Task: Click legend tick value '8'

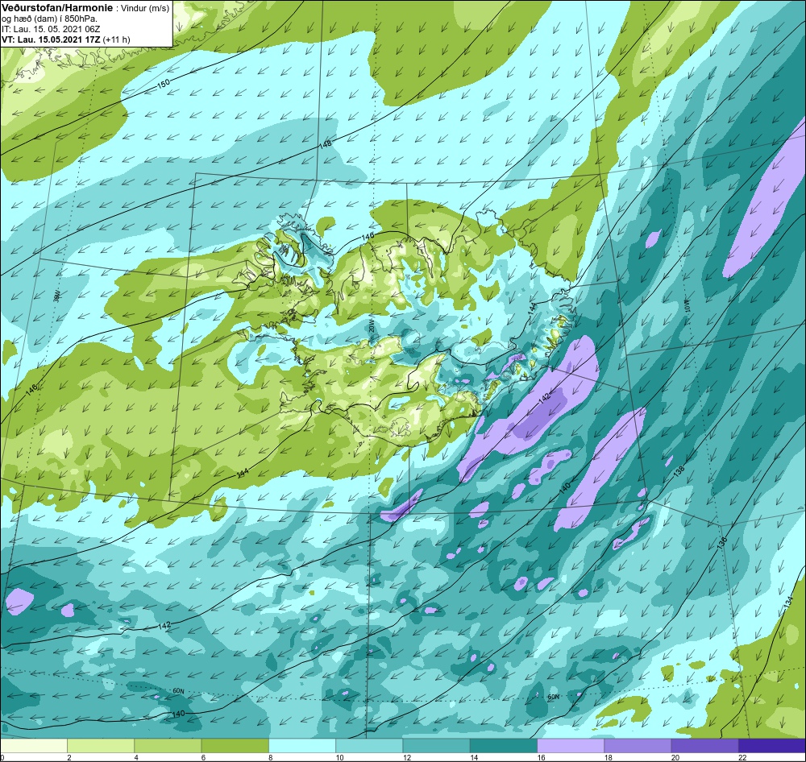Action: coord(270,757)
